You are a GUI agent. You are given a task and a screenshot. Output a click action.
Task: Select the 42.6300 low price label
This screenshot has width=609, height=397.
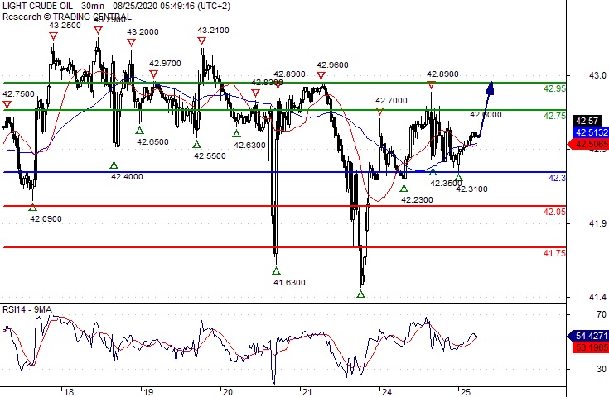(x=249, y=146)
